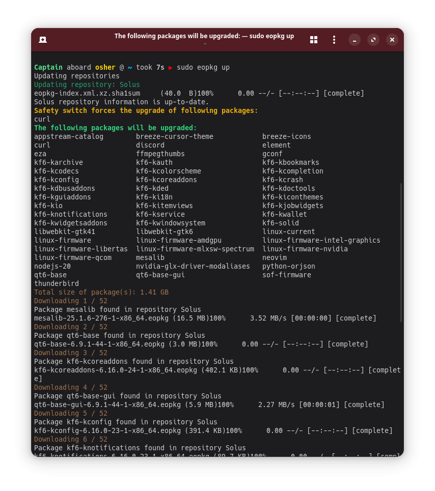Click the 'Updating repository: Solus' line
The height and width of the screenshot is (491, 435).
click(x=87, y=84)
